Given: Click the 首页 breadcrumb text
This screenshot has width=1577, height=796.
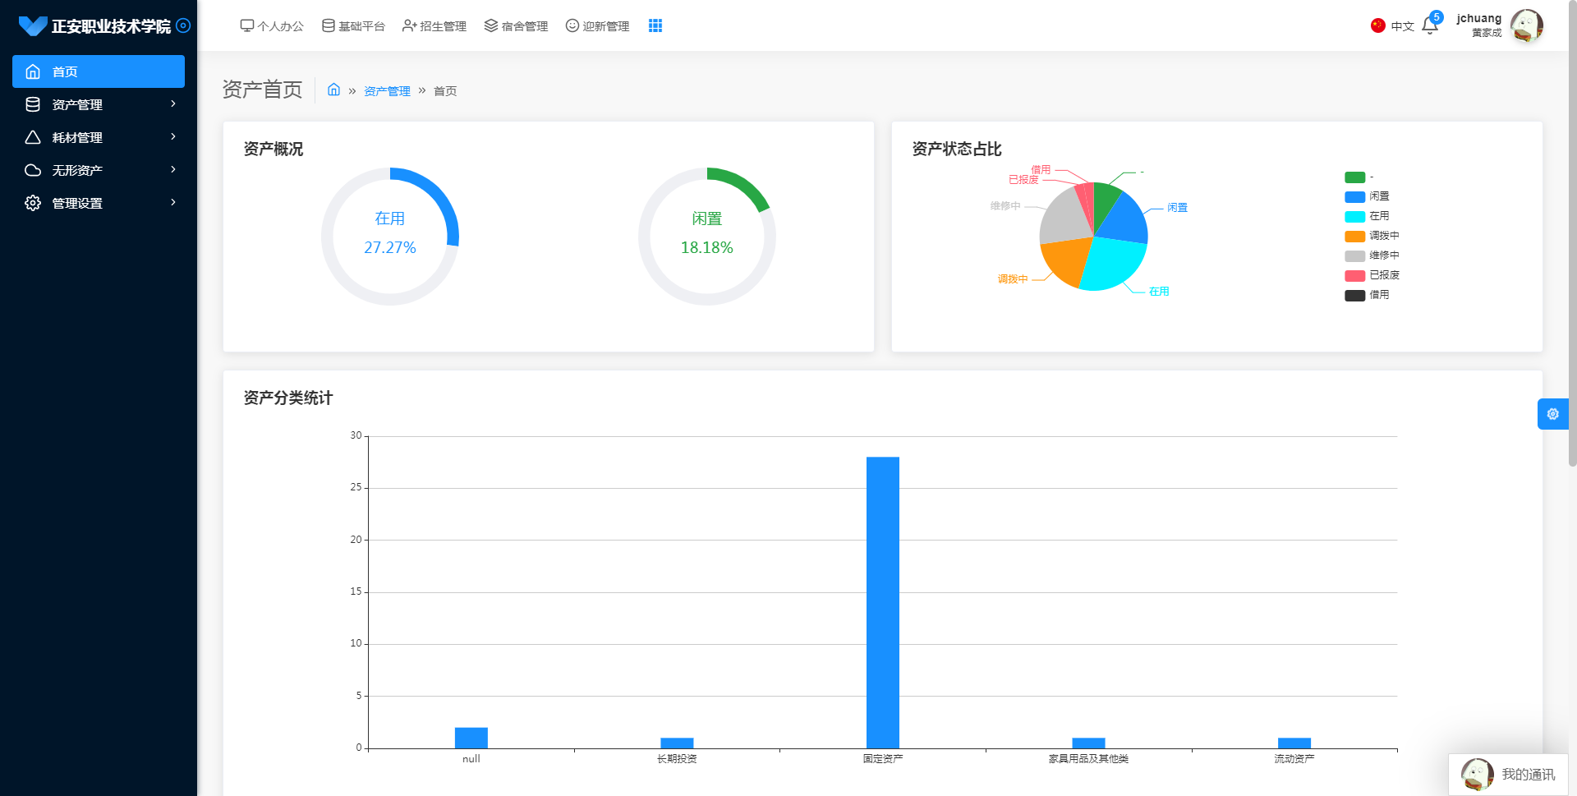Looking at the screenshot, I should pos(445,91).
